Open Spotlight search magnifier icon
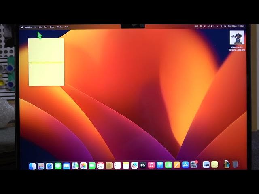The height and width of the screenshot is (194, 259). tap(221, 26)
